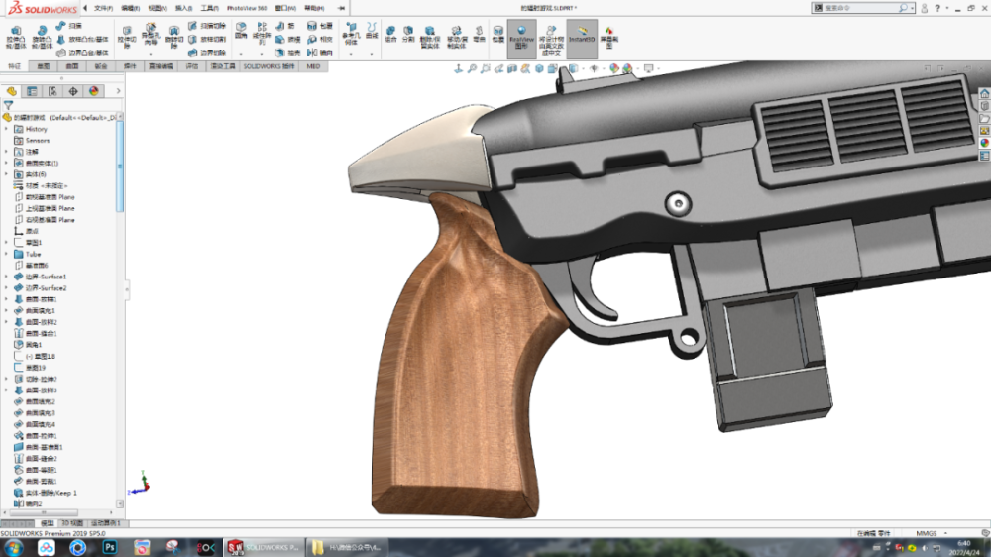Screen dimensions: 991x557
Task: Select the MBD ribbon tab
Action: pos(313,66)
